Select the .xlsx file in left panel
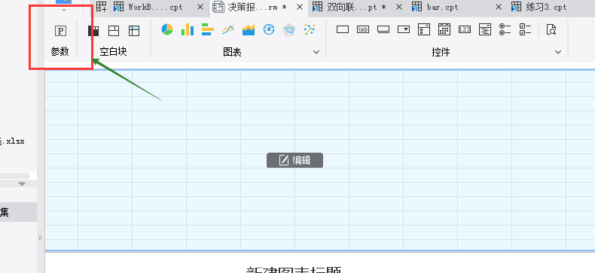The width and height of the screenshot is (595, 273). pyautogui.click(x=12, y=141)
